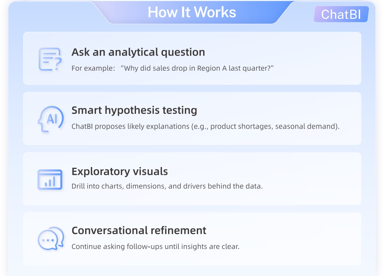The image size is (384, 276).
Task: Select the How It Works header tab
Action: point(192,13)
